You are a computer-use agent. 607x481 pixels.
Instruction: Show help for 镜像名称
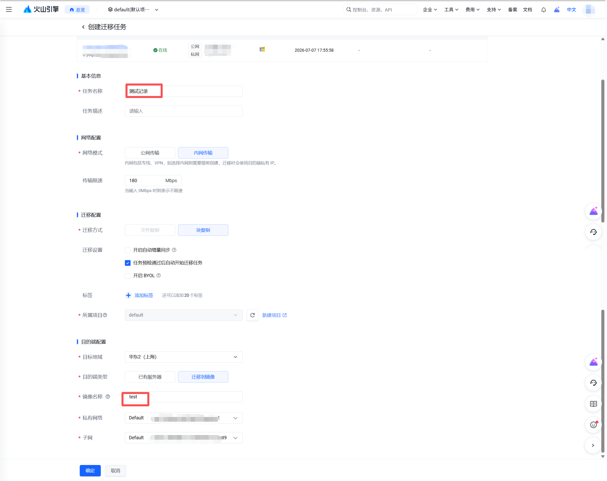click(x=108, y=397)
